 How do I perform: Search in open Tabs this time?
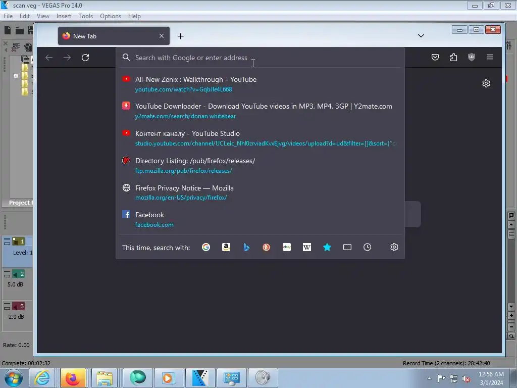[347, 247]
